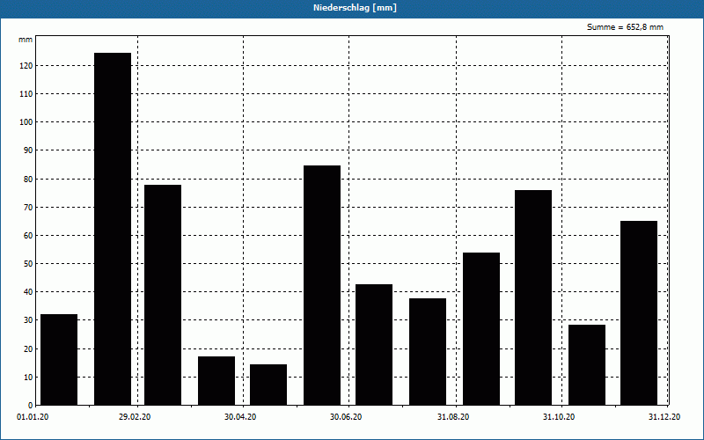Click the 30 y-axis value

click(28, 320)
